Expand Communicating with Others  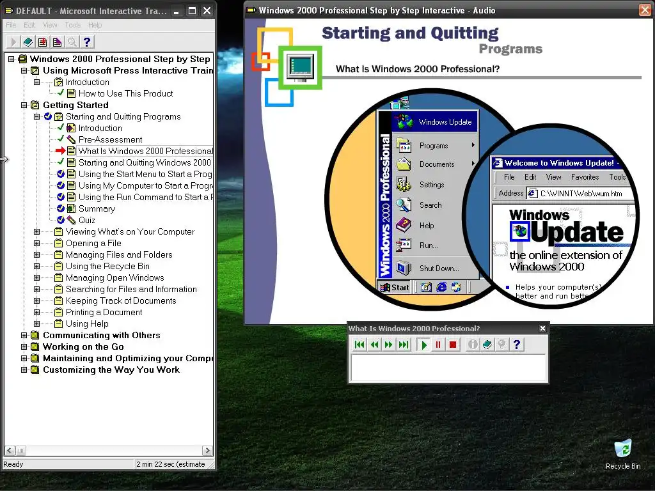click(24, 335)
